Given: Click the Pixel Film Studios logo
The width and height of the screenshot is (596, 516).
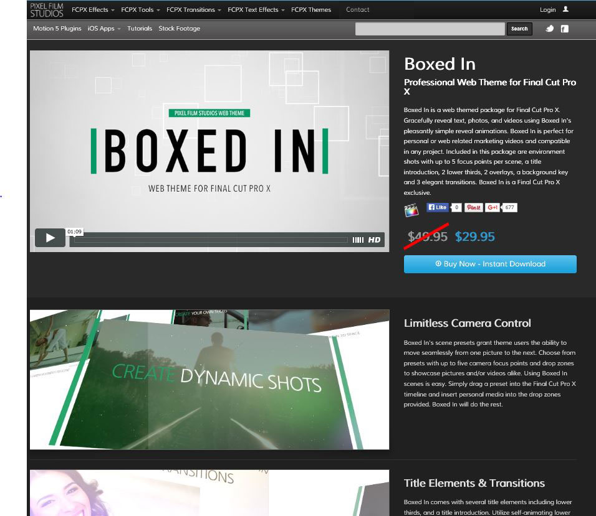Looking at the screenshot, I should [47, 10].
